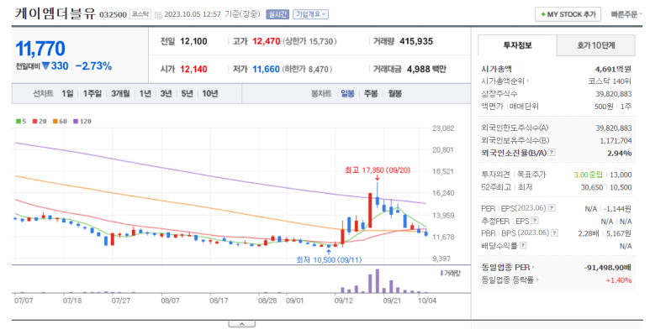Click the help icon beside 추정PER EPS
Image resolution: width=650 pixels, height=329 pixels.
535,220
